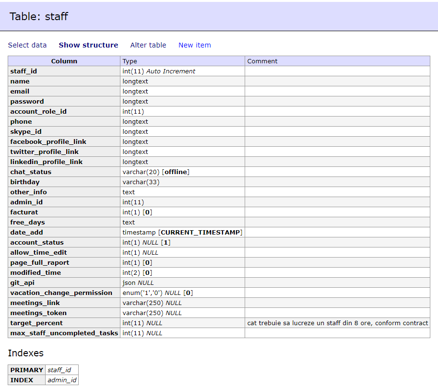The width and height of the screenshot is (438, 388).
Task: Select the other_info column cell
Action: point(64,192)
